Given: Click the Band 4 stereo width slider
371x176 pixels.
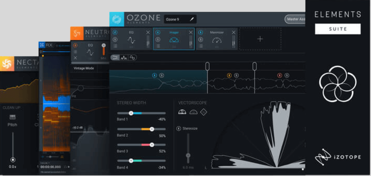Looking at the screenshot, I should pos(141,161).
